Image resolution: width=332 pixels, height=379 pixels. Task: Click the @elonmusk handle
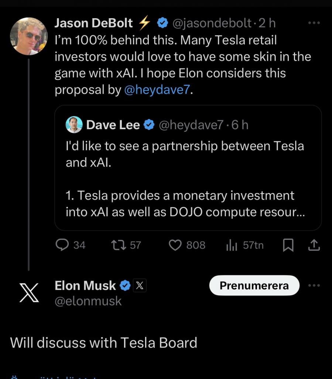click(88, 301)
